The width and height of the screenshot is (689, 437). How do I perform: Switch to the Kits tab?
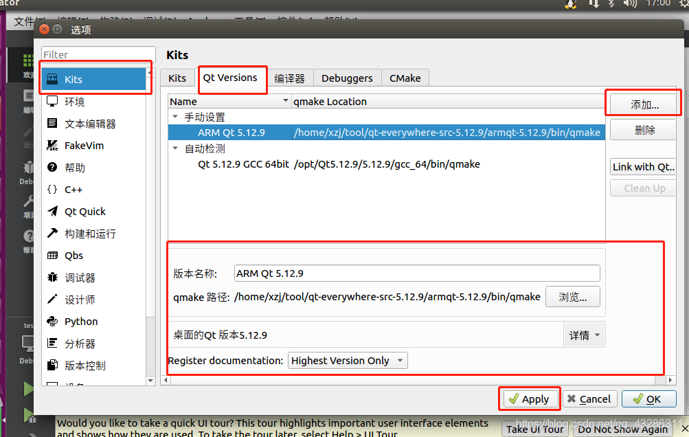pos(177,78)
